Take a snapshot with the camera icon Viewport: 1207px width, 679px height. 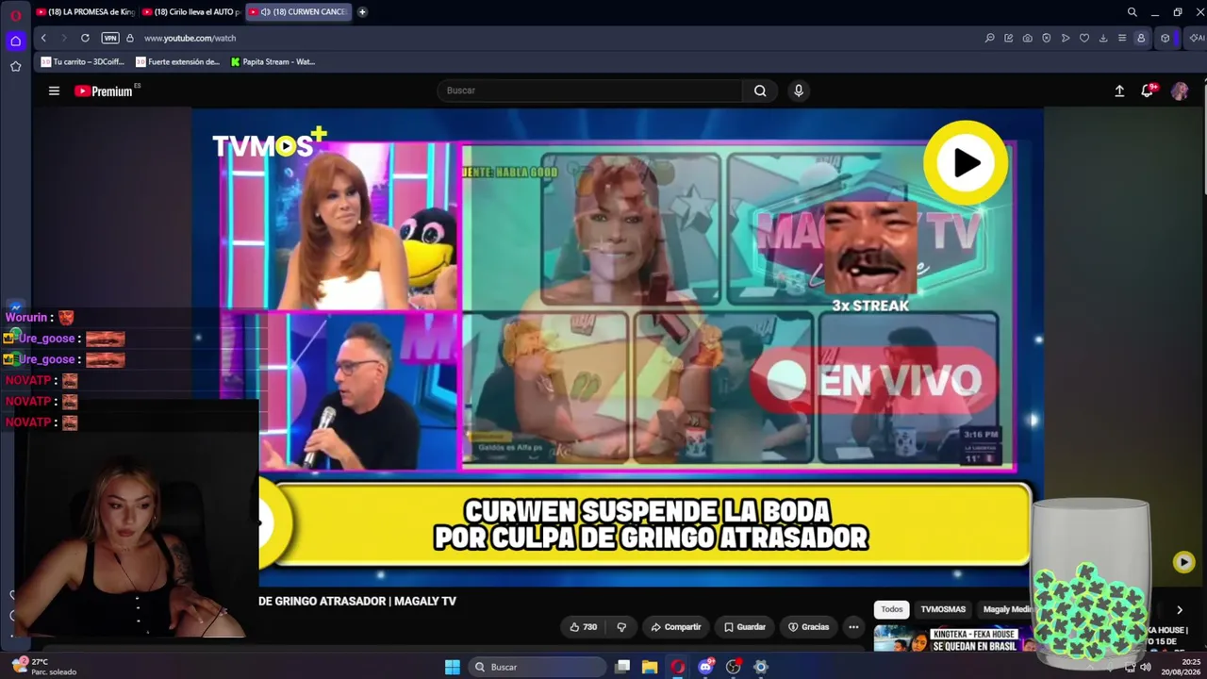pos(1027,38)
